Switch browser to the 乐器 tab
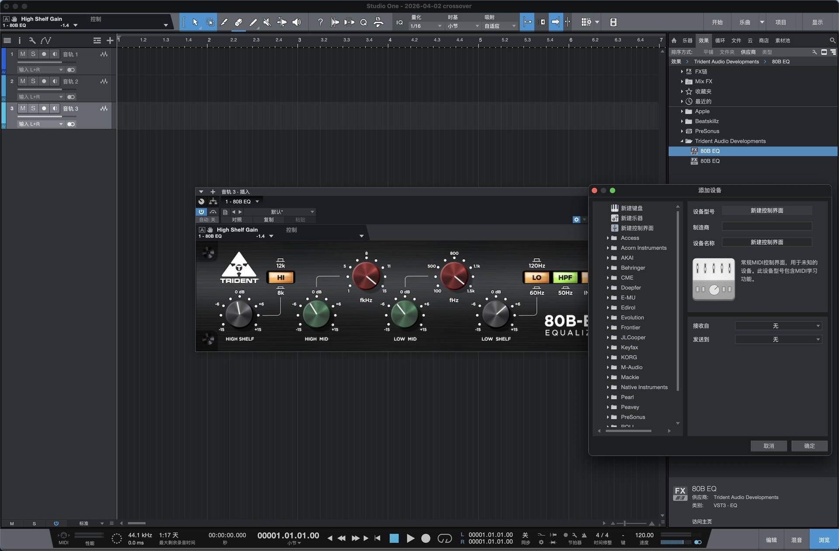Screen dimensions: 839x551 (687, 41)
